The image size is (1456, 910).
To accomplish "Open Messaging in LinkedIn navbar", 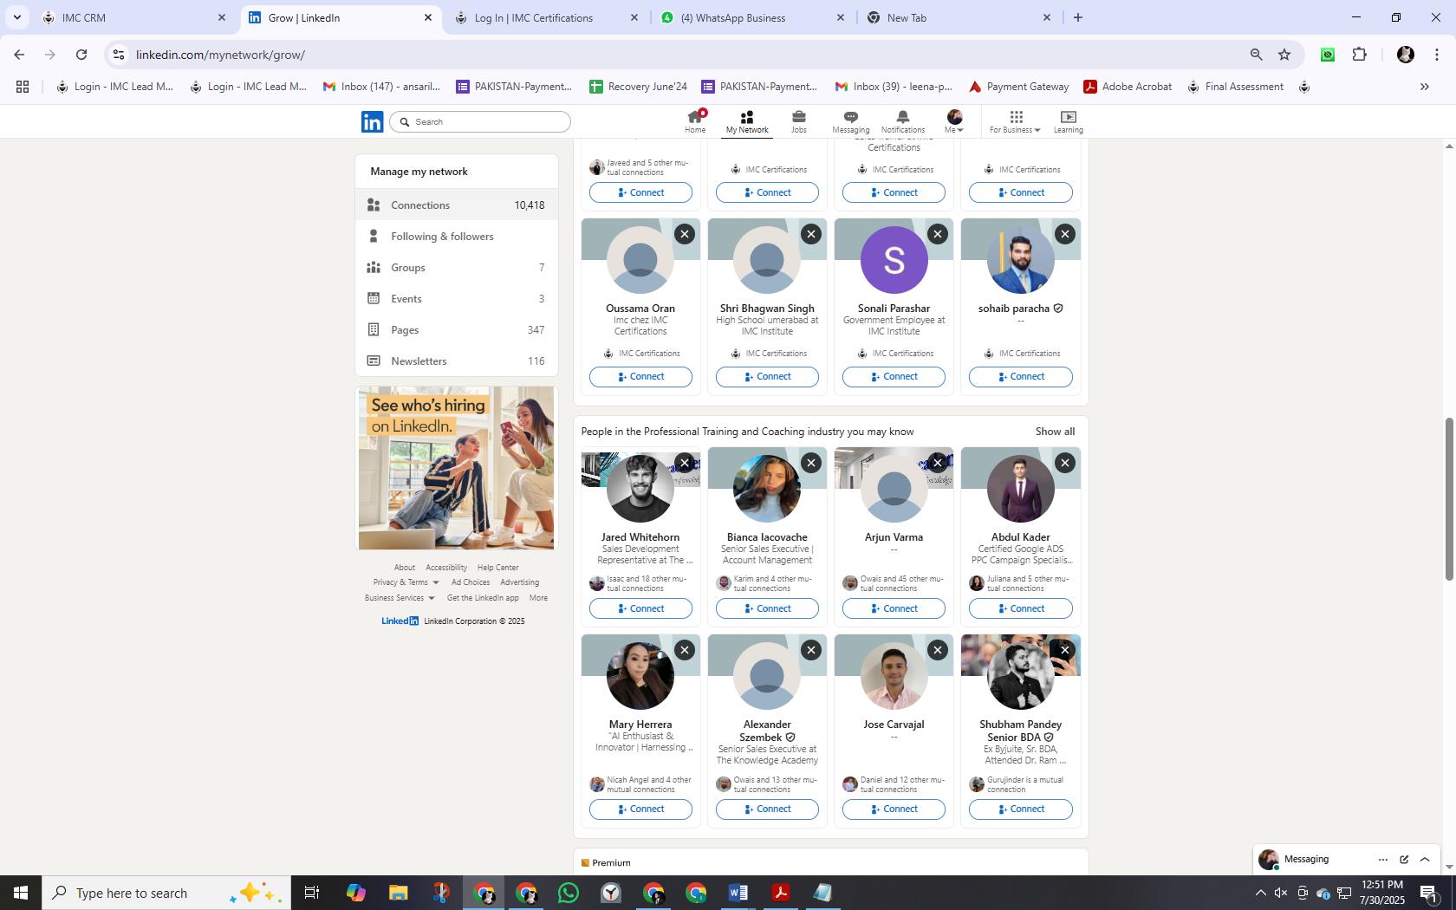I will pyautogui.click(x=850, y=121).
